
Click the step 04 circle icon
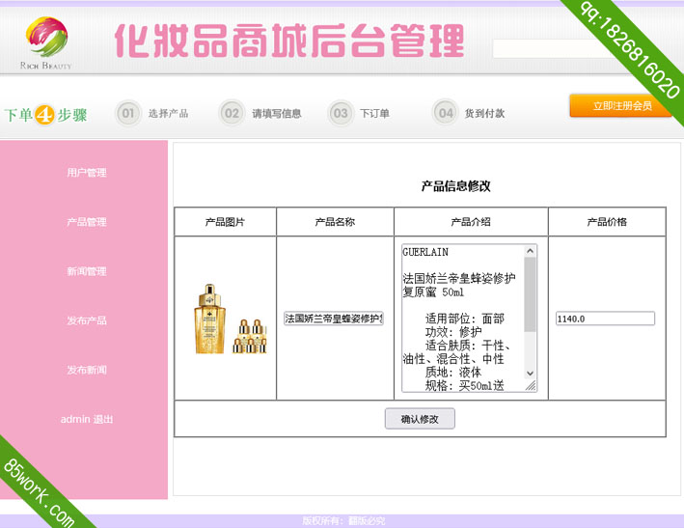[445, 114]
